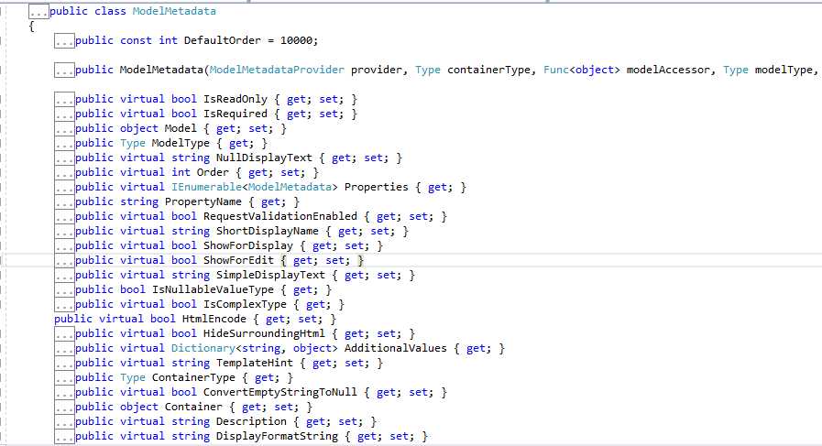The image size is (822, 446).
Task: Expand collapsed block before ShortDisplayName property
Action: pyautogui.click(x=64, y=232)
